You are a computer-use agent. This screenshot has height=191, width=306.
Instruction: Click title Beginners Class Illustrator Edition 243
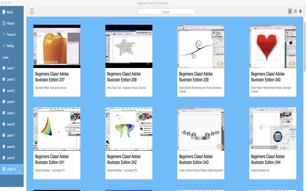tap(196, 159)
